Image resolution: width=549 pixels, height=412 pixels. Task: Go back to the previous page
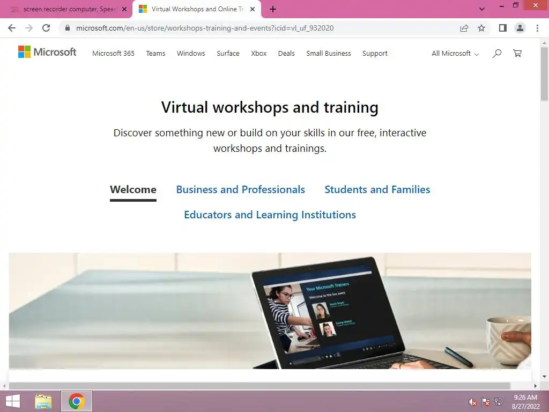[x=12, y=28]
